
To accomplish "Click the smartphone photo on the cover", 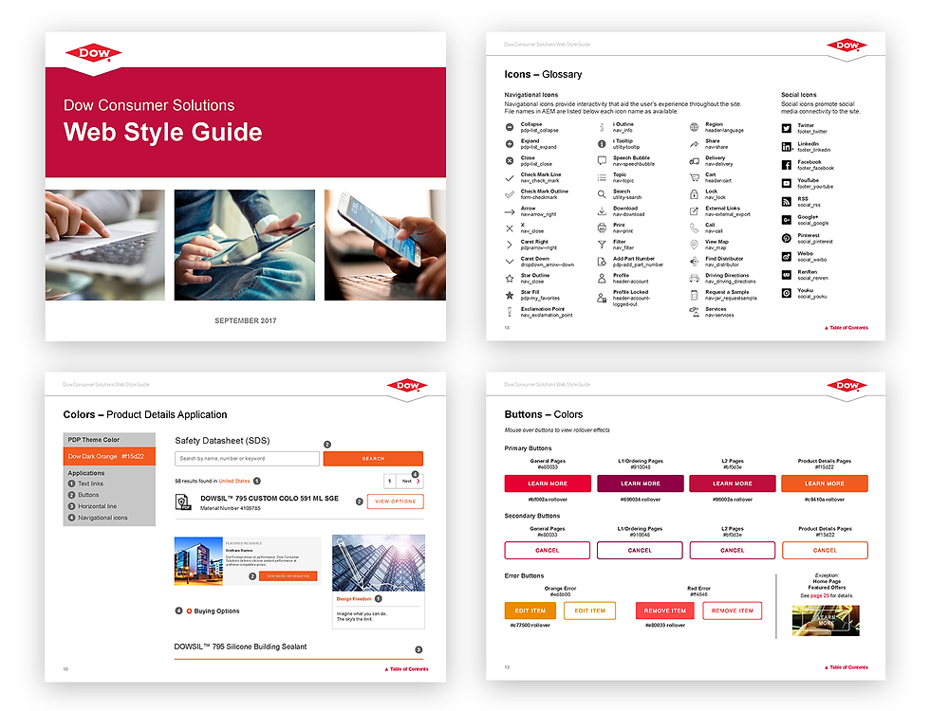I will (x=385, y=245).
